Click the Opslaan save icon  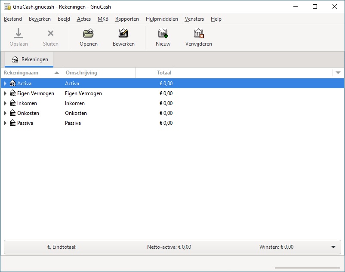(18, 34)
